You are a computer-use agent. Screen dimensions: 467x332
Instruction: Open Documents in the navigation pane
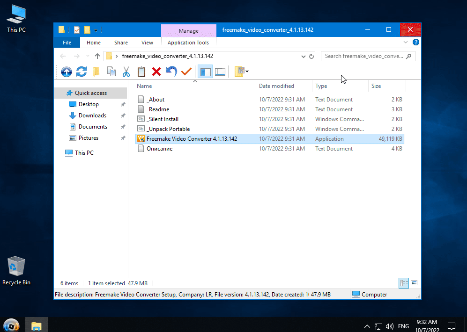93,127
